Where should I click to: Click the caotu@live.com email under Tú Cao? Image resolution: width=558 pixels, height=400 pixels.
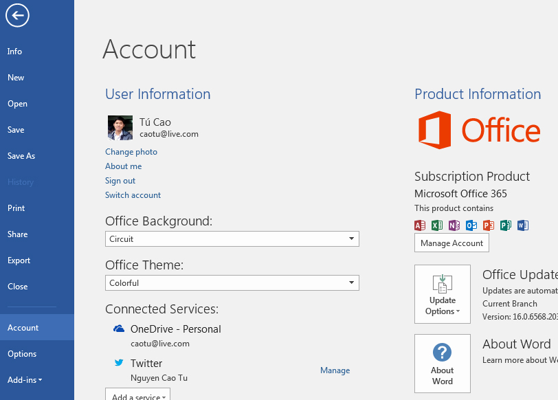[169, 134]
